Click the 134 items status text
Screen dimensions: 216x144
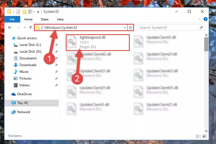coord(15,136)
